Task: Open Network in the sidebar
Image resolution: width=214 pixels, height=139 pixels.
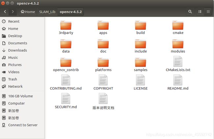Action: pyautogui.click(x=22, y=87)
